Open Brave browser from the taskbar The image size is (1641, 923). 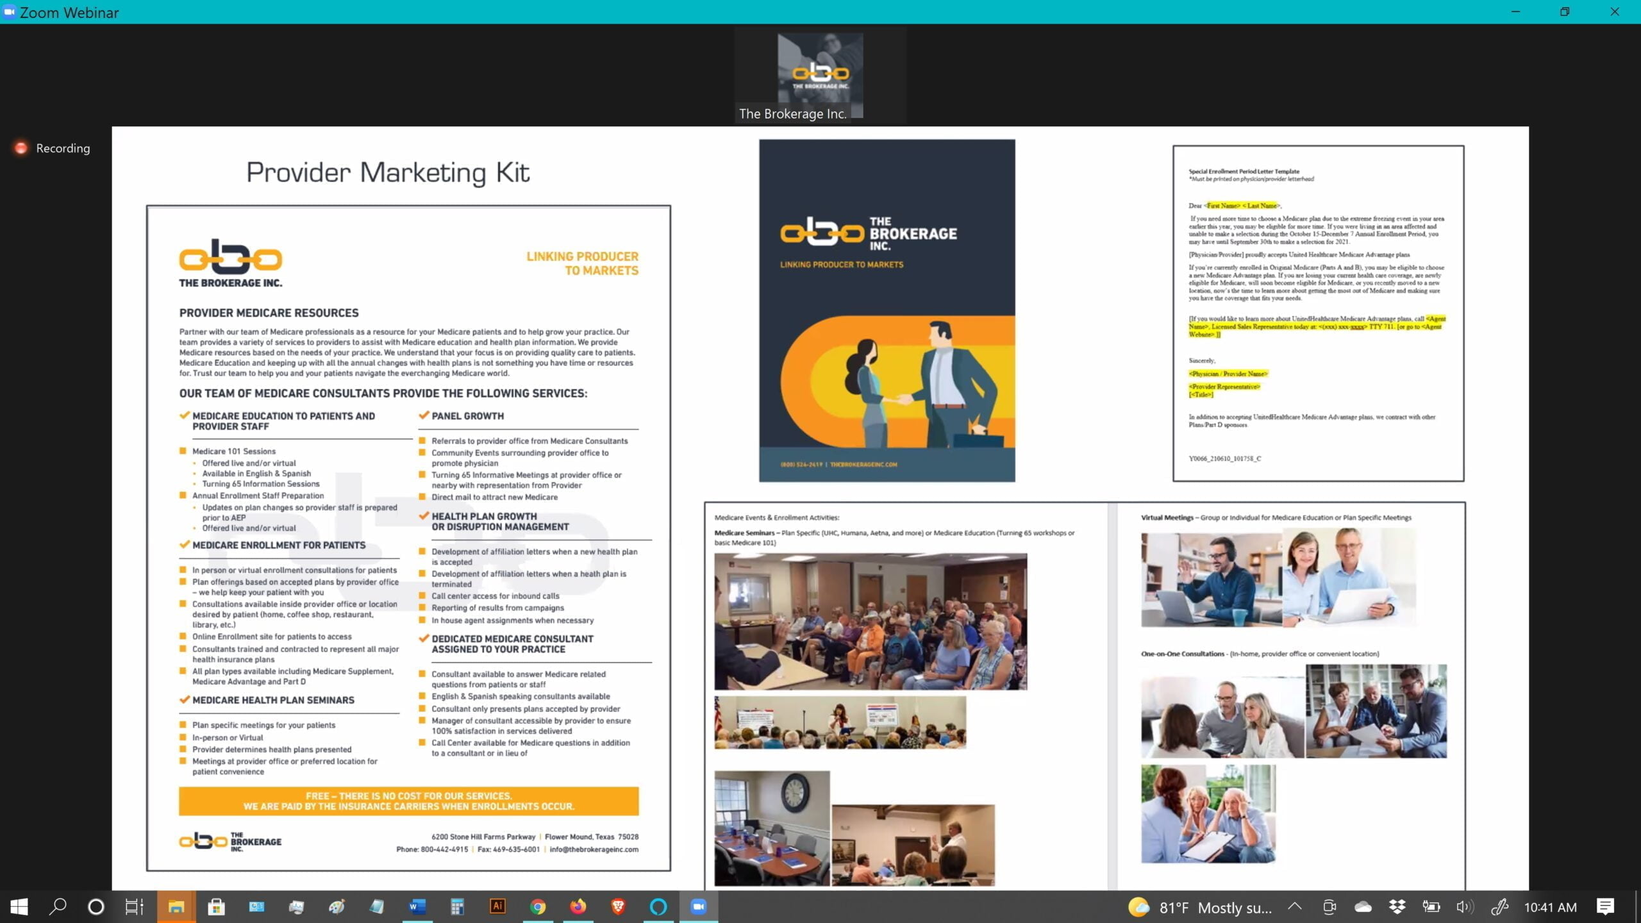[618, 906]
